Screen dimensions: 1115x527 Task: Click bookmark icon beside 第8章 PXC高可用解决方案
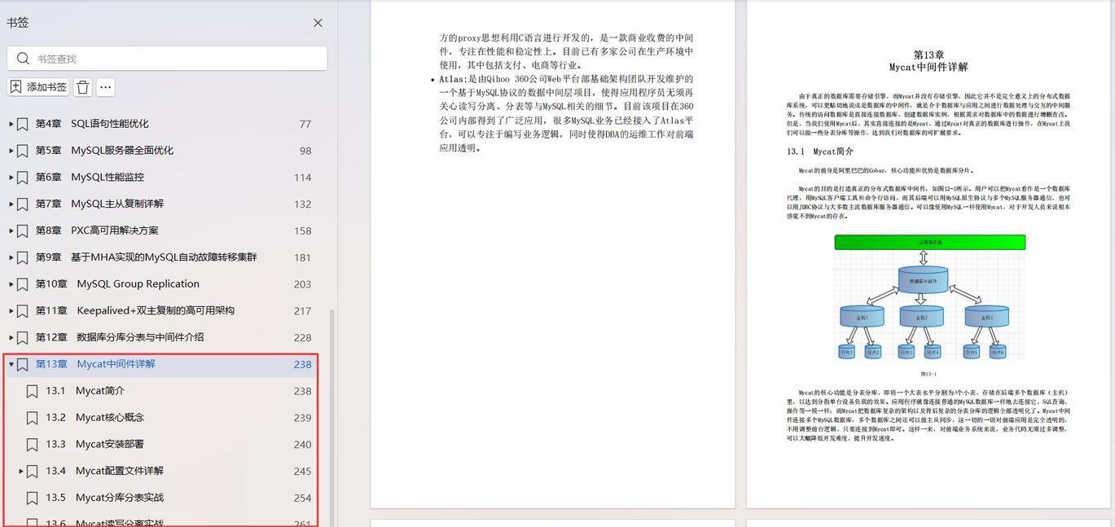pos(23,231)
